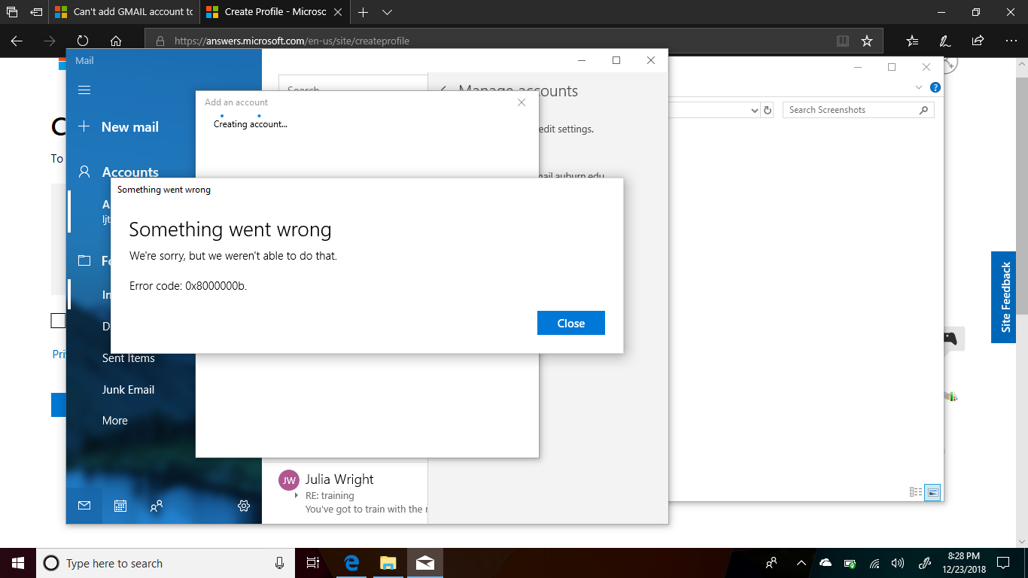The image size is (1028, 578).
Task: Open OneDrive from the system tray
Action: [x=825, y=562]
